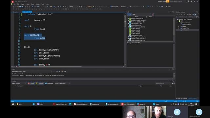Click Clear All icon in Output panel
The width and height of the screenshot is (210, 118).
[62, 71]
